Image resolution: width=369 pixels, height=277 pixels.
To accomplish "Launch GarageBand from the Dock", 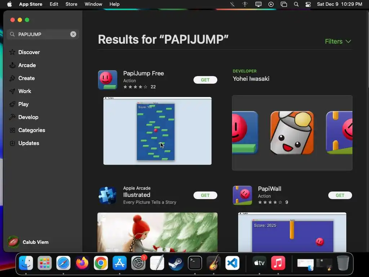I will click(x=213, y=263).
